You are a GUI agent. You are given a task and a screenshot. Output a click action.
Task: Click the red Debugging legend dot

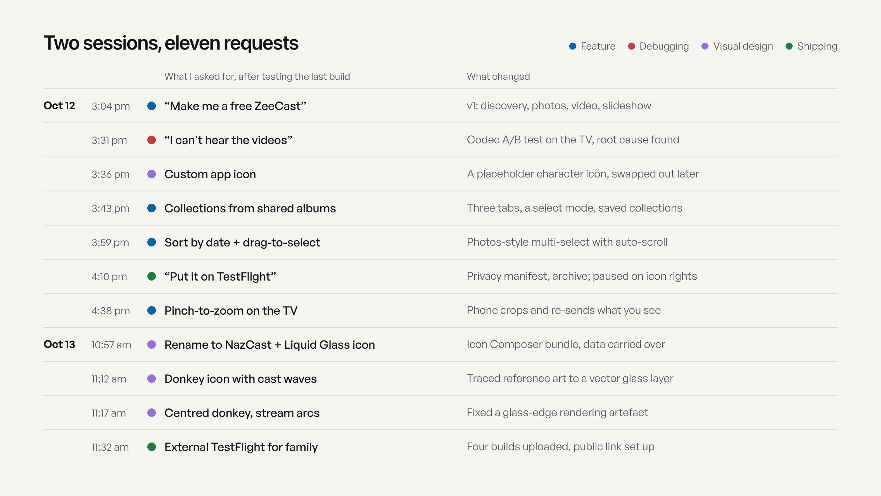click(x=632, y=46)
